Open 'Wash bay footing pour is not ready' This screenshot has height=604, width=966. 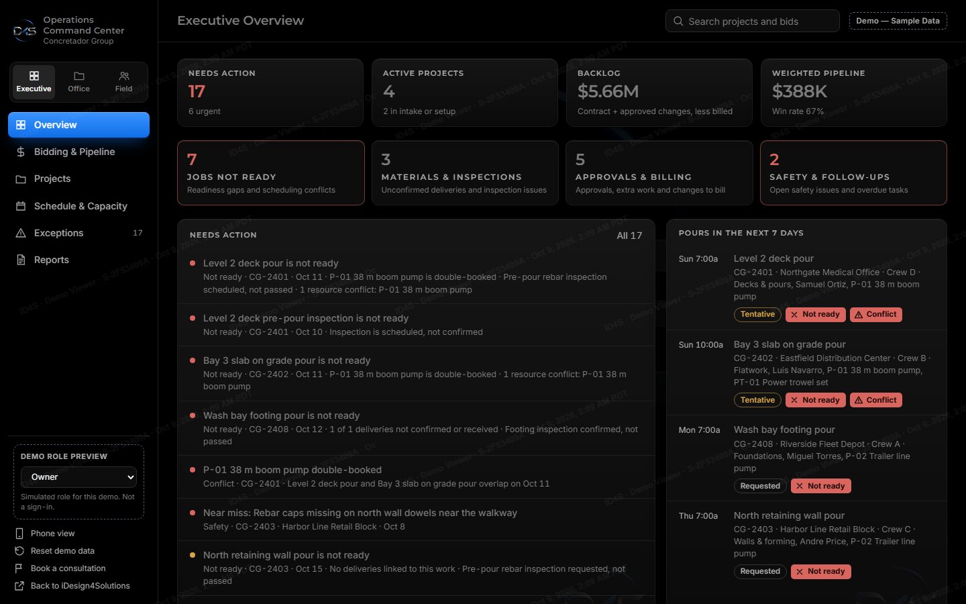[416, 428]
